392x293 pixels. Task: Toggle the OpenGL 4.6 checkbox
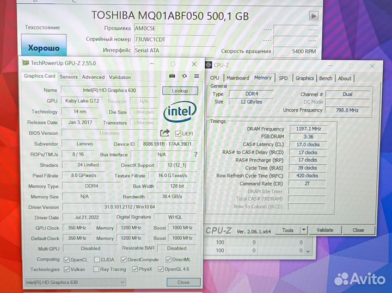161,269
